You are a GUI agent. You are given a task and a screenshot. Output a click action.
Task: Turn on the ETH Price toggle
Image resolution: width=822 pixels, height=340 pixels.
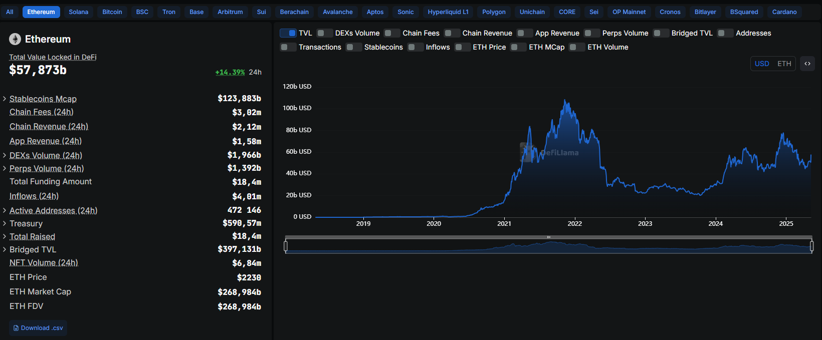pyautogui.click(x=462, y=47)
